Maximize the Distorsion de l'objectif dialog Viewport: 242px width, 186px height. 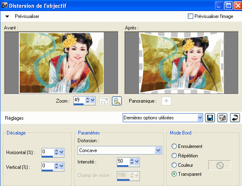pos(228,6)
